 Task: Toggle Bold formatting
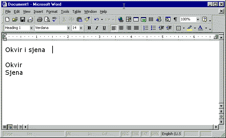[89, 28]
